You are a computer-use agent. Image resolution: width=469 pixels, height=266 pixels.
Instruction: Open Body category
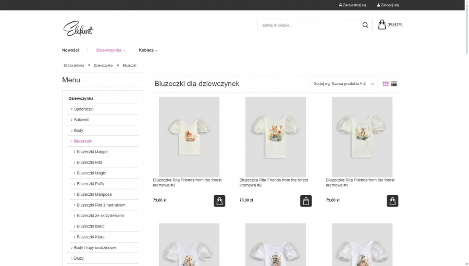(x=78, y=130)
